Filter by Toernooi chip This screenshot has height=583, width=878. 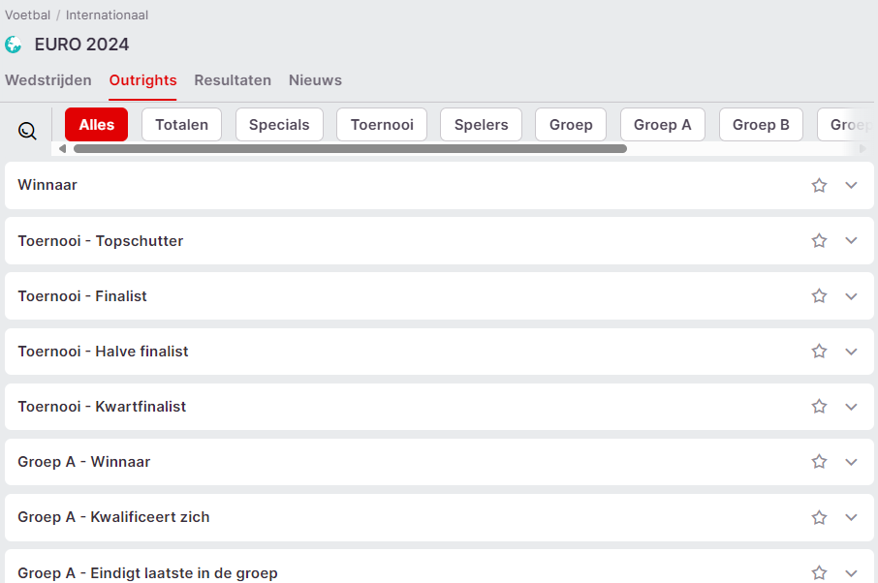382,124
